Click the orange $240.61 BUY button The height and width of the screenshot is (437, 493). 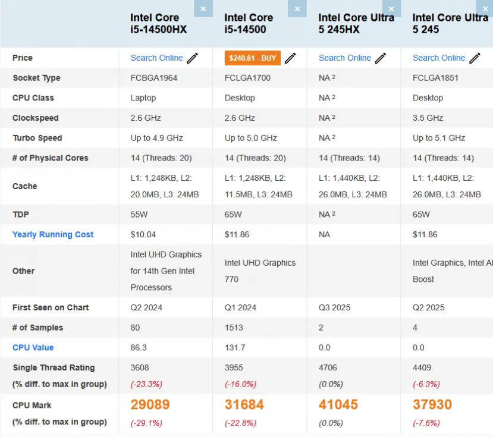[x=252, y=58]
